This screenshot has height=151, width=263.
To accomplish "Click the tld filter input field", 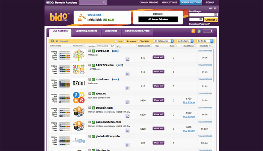I will tap(113, 46).
